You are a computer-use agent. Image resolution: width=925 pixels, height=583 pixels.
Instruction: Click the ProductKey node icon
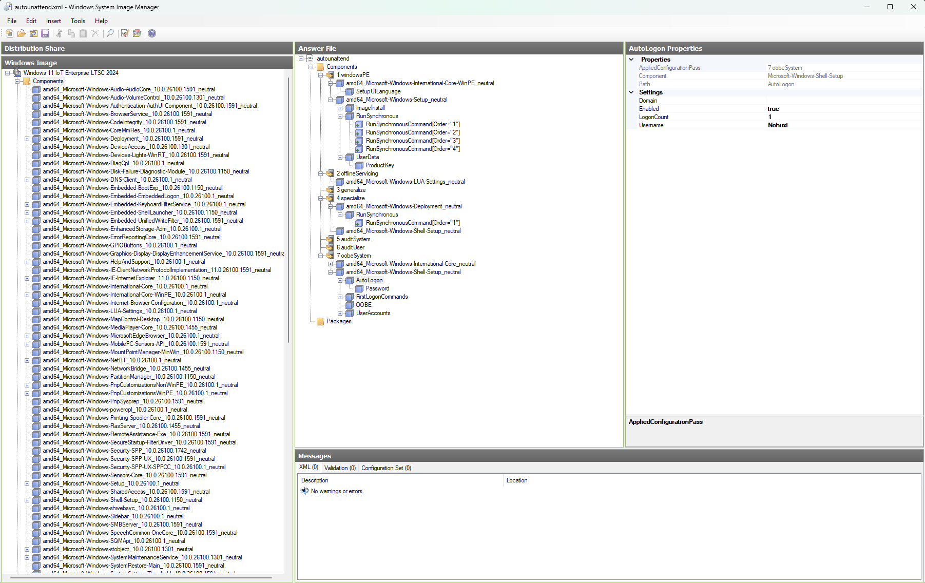pos(359,165)
